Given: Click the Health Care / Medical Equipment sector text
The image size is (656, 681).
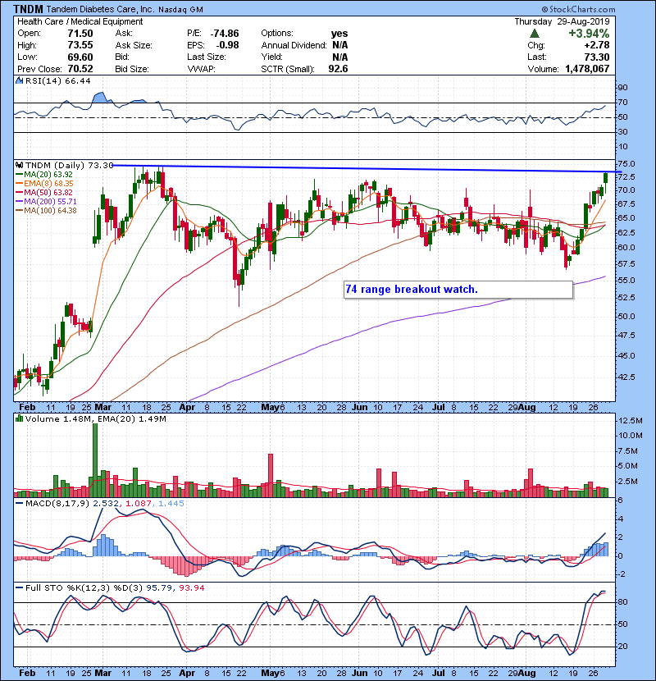Looking at the screenshot, I should (80, 21).
